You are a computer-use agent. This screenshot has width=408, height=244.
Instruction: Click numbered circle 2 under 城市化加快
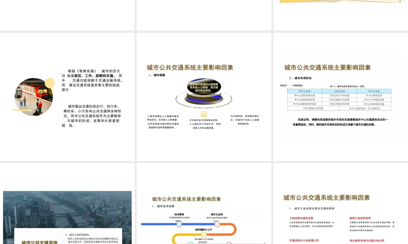217,224
